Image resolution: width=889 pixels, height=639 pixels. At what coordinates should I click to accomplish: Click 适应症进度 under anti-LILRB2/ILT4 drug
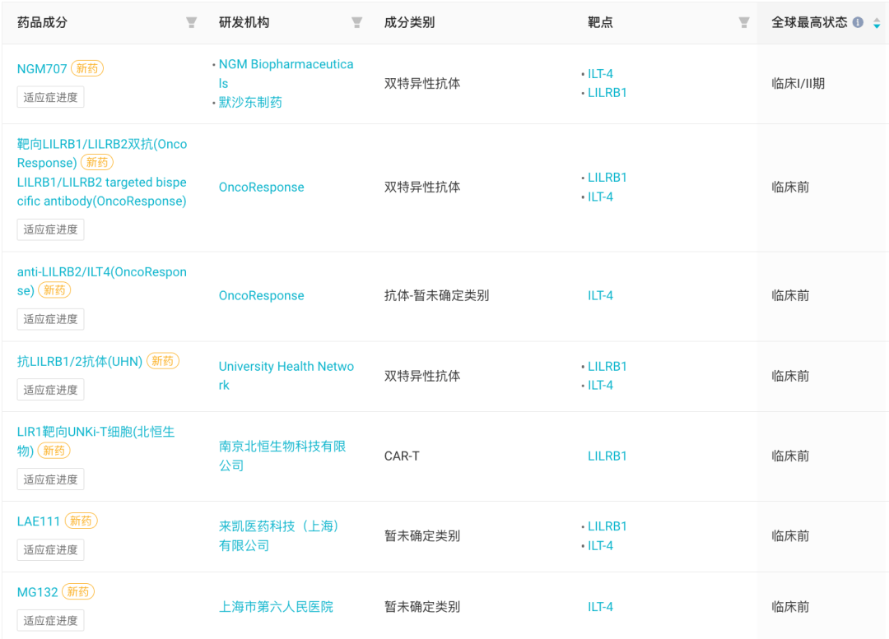tap(51, 319)
